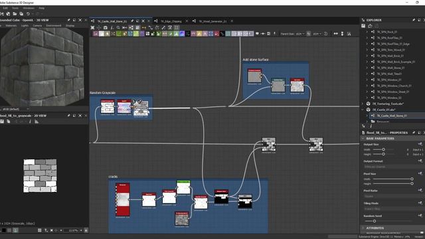
Task: Open the 3D view Display menu
Action: point(70,25)
